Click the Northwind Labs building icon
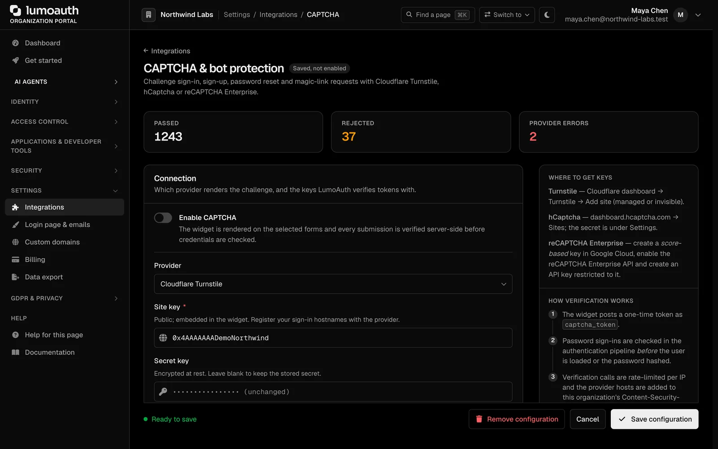718x449 pixels. (x=149, y=15)
